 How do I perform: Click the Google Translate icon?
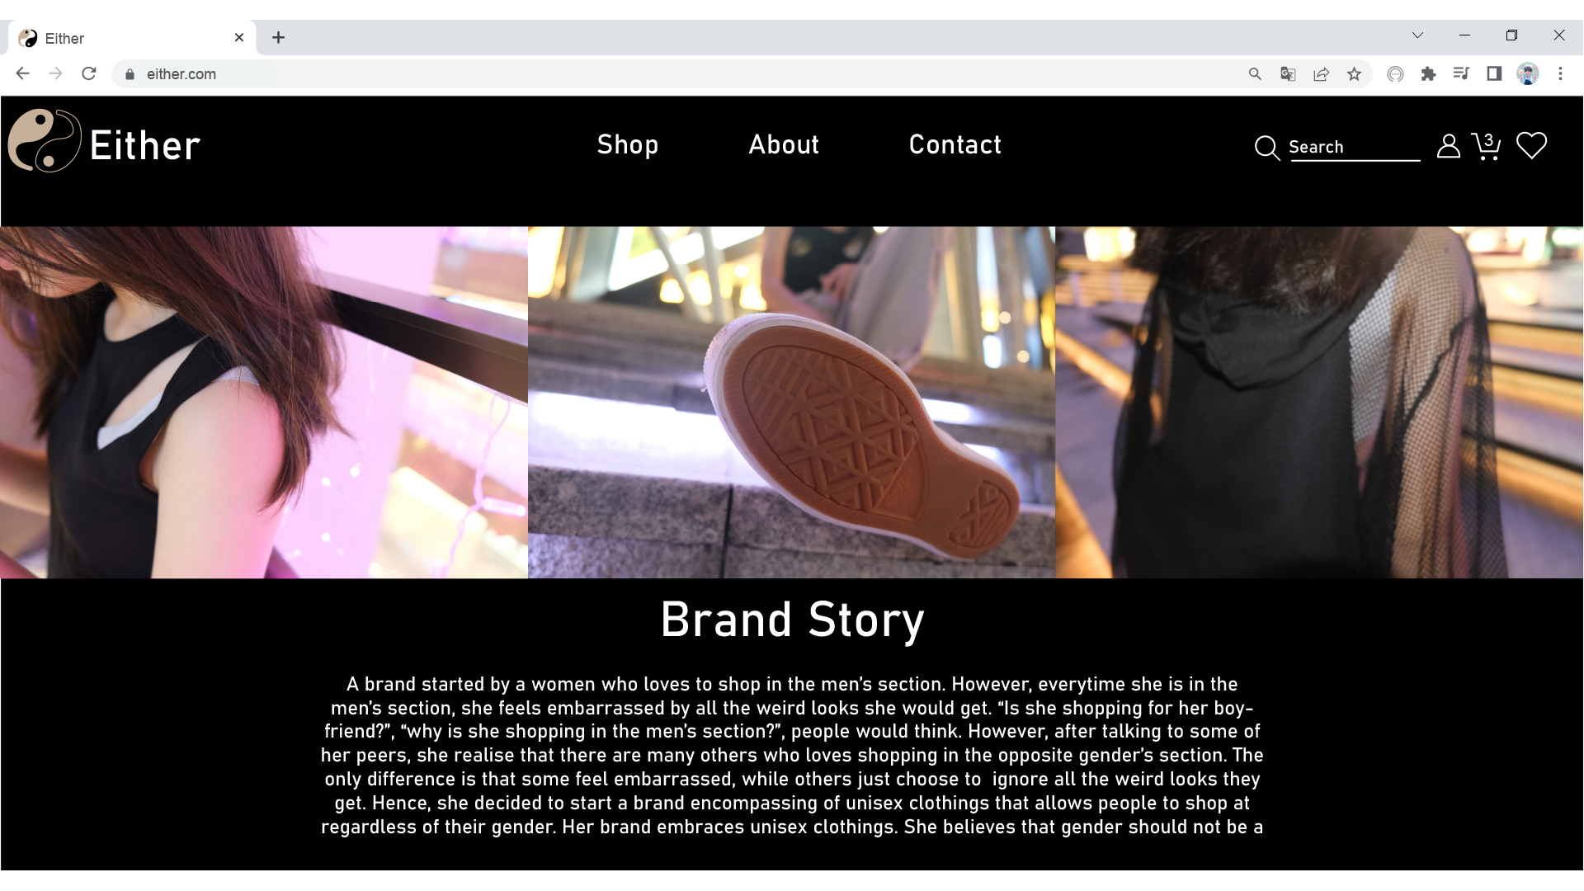click(1288, 74)
